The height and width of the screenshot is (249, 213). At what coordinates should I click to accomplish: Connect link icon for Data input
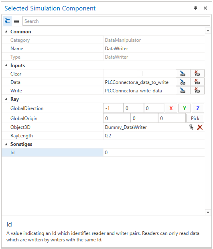click(x=183, y=82)
